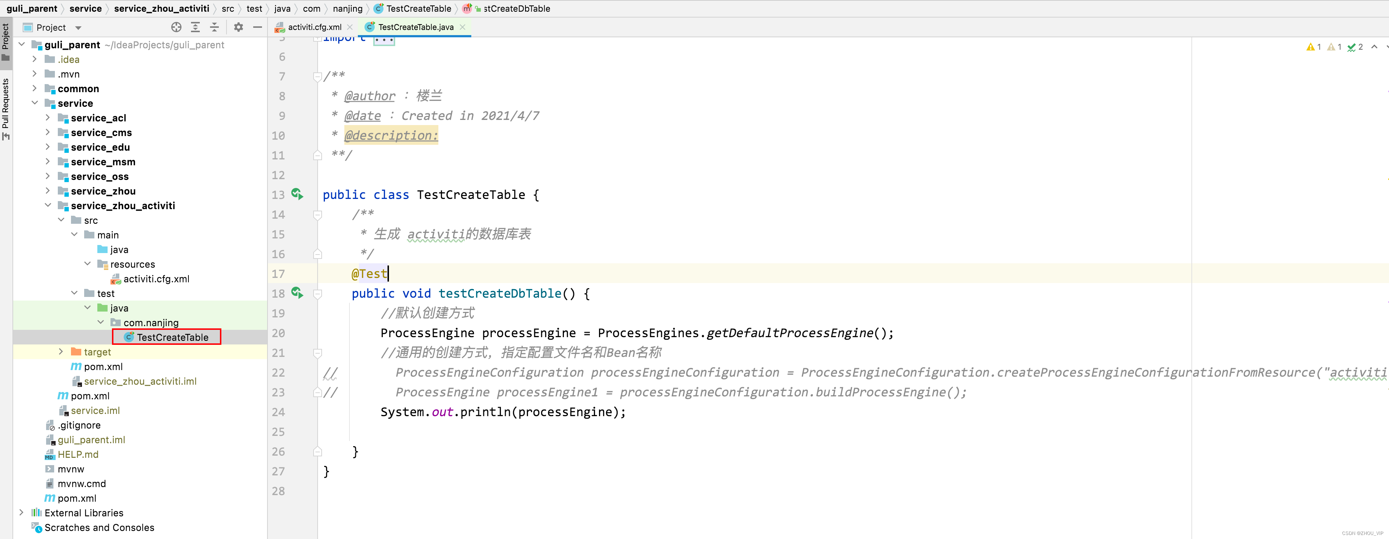
Task: Toggle code fold marker at line 18
Action: pos(318,294)
